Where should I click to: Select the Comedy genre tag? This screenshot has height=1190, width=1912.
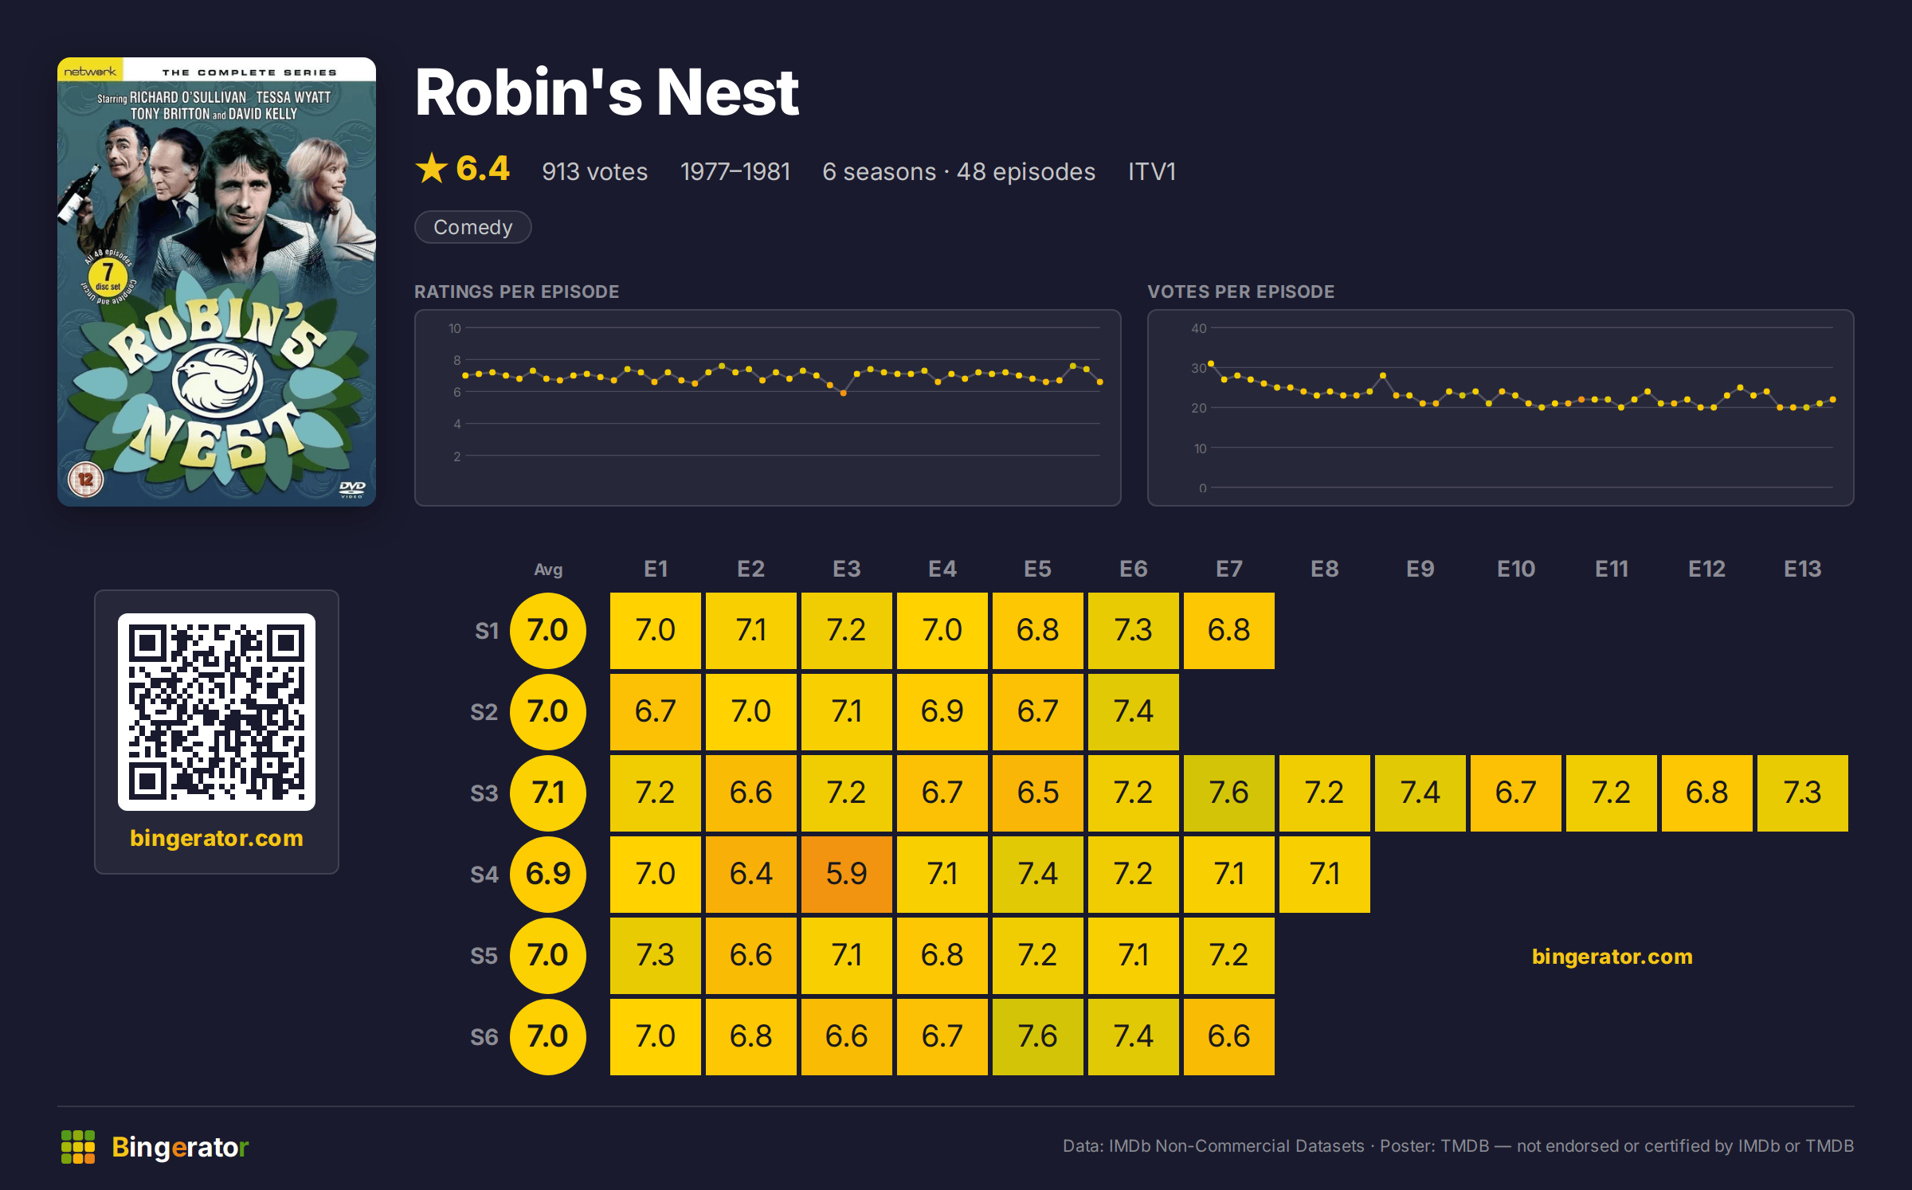pyautogui.click(x=473, y=227)
